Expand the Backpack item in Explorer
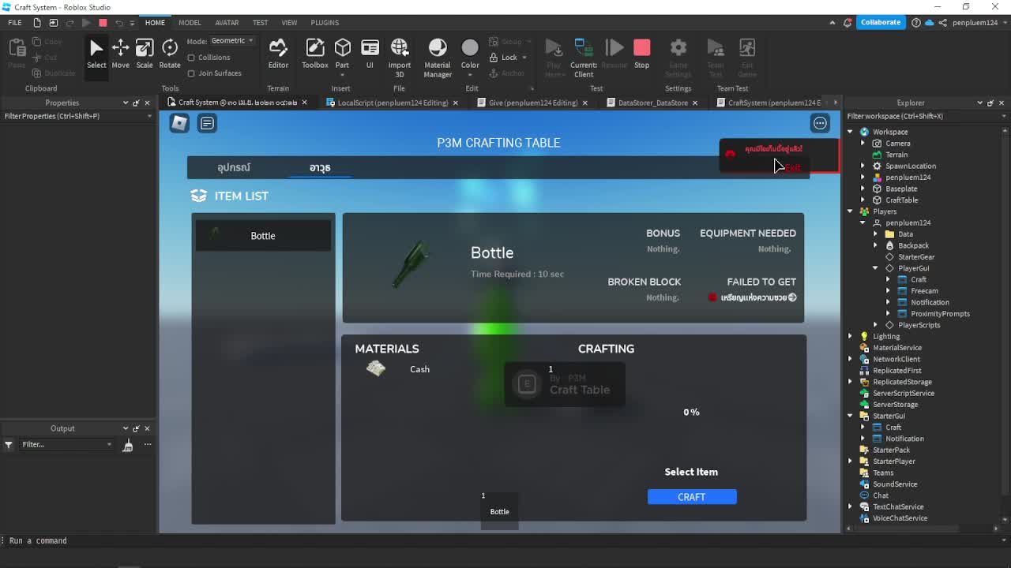Image resolution: width=1011 pixels, height=568 pixels. (875, 245)
